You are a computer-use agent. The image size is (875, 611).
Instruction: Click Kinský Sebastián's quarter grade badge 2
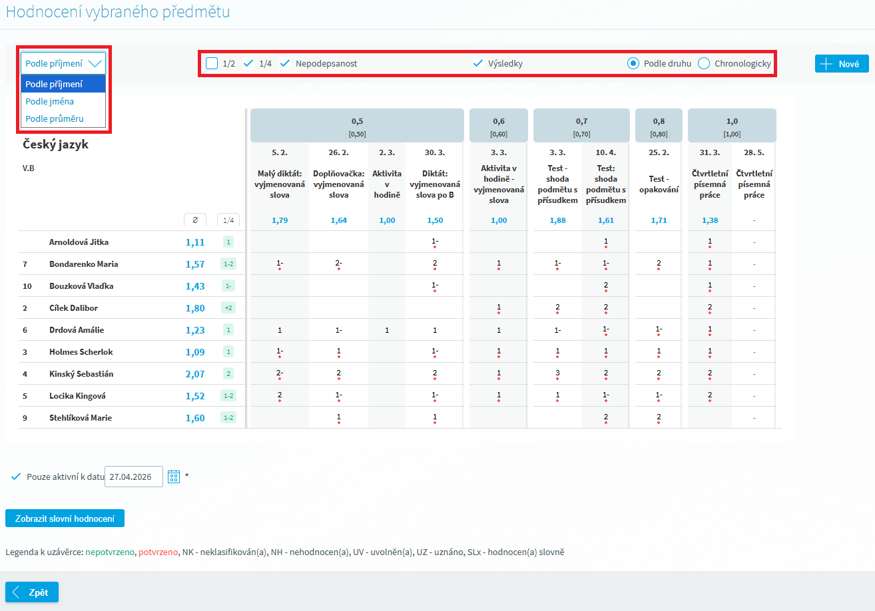click(228, 374)
